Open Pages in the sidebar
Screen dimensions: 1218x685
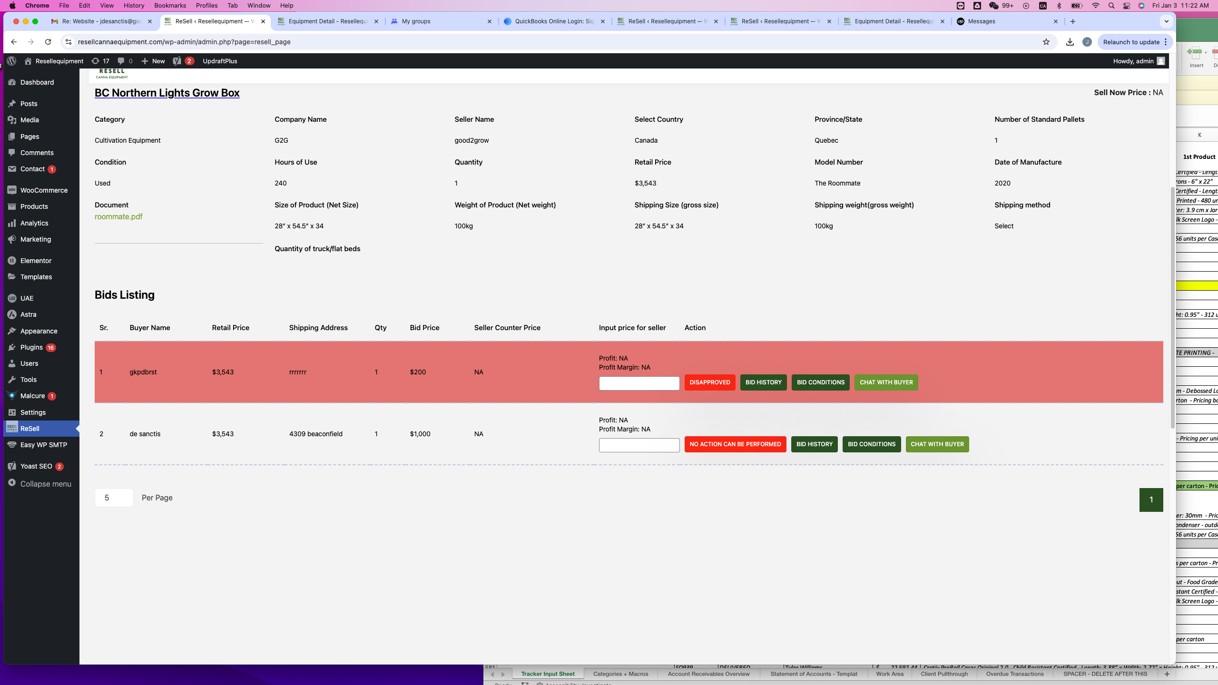click(x=29, y=137)
